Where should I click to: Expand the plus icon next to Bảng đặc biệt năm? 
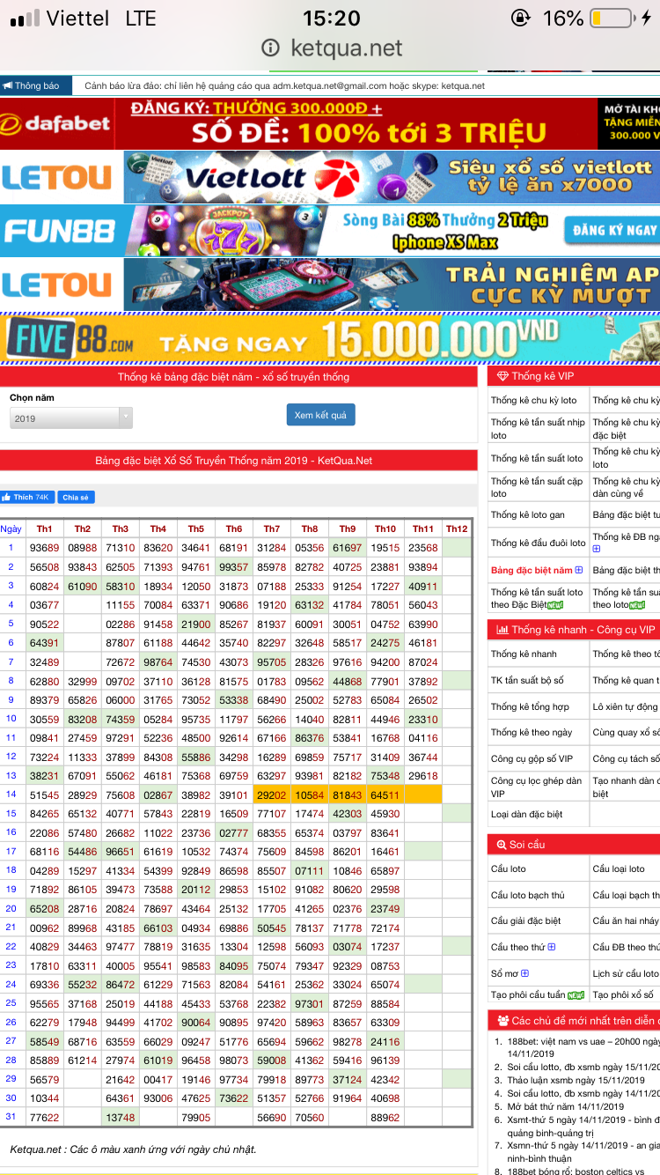[x=578, y=571]
